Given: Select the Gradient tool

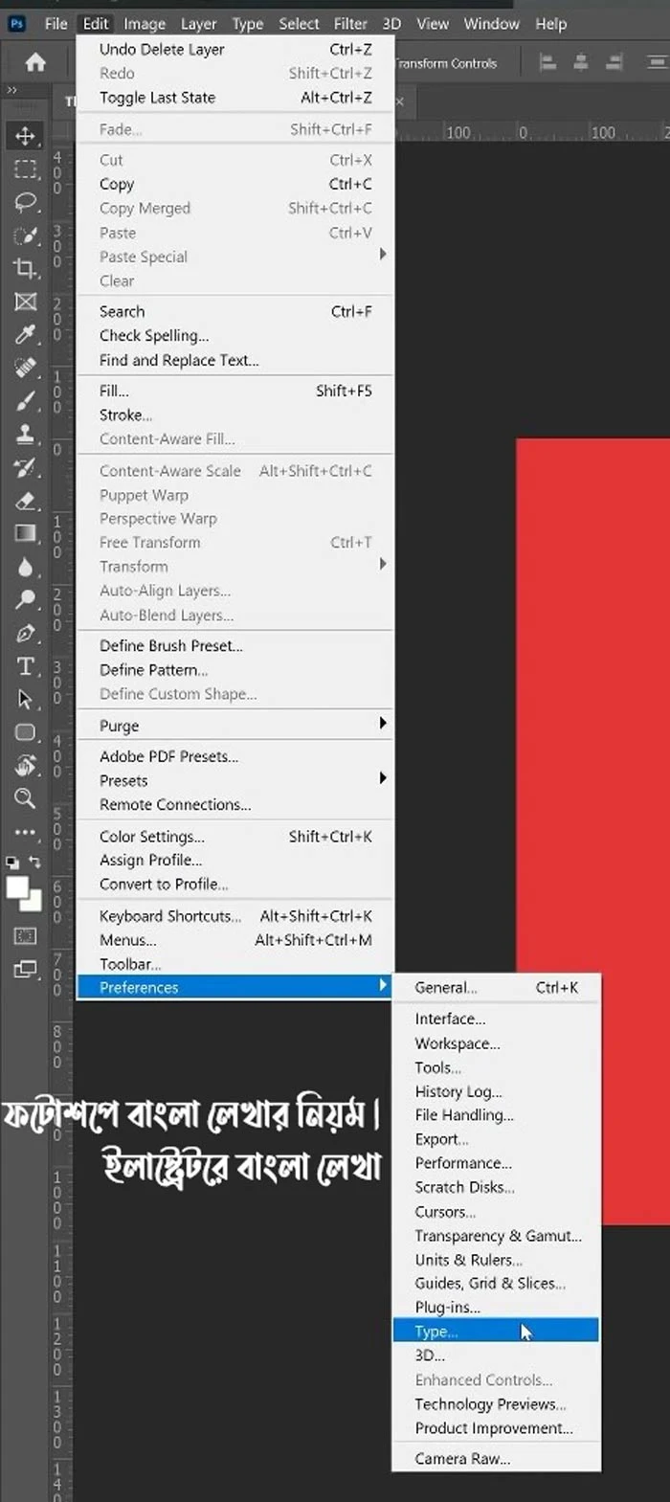Looking at the screenshot, I should (x=26, y=533).
